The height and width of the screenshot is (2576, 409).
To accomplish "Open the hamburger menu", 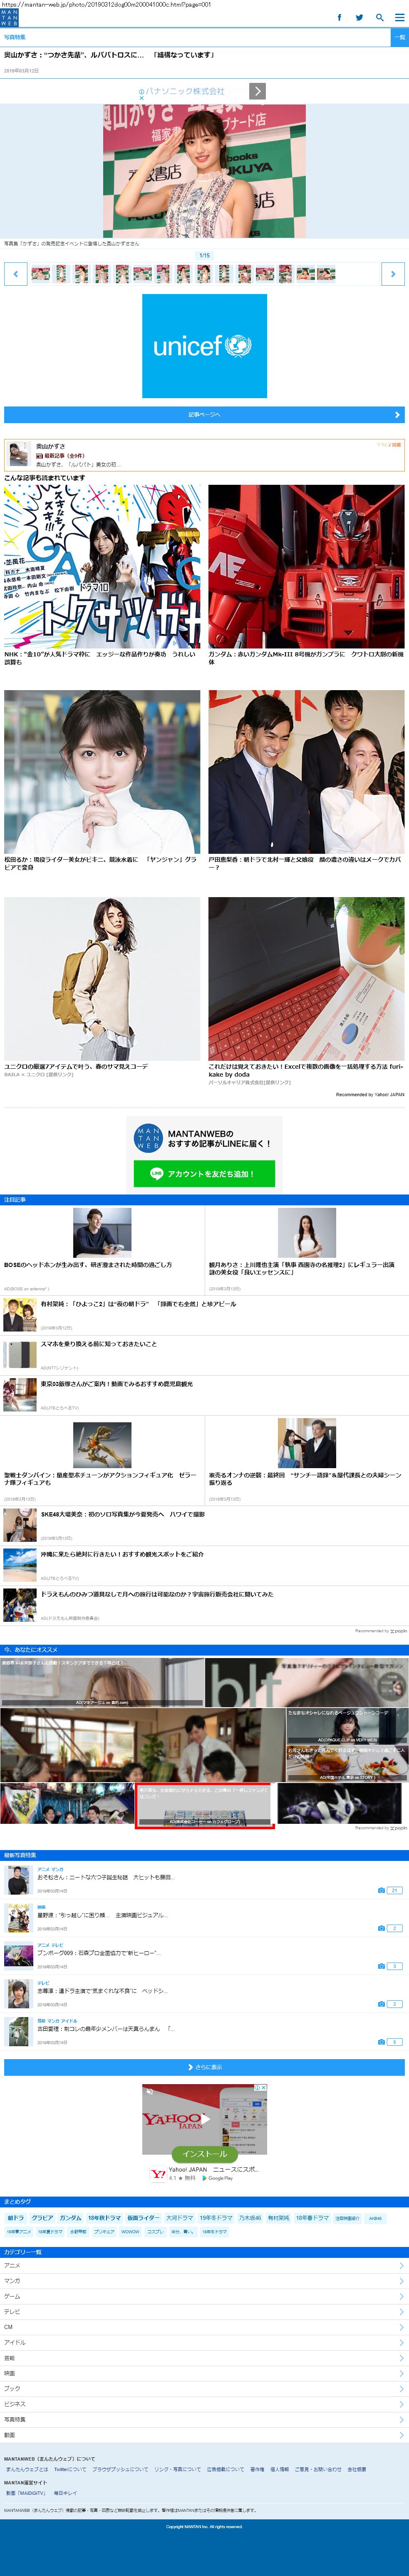I will pyautogui.click(x=399, y=18).
